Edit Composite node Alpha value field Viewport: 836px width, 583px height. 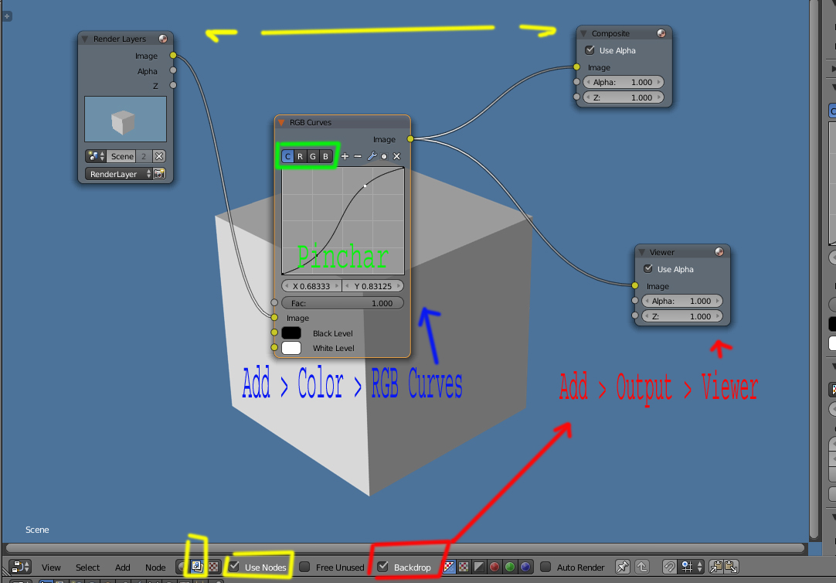click(624, 82)
